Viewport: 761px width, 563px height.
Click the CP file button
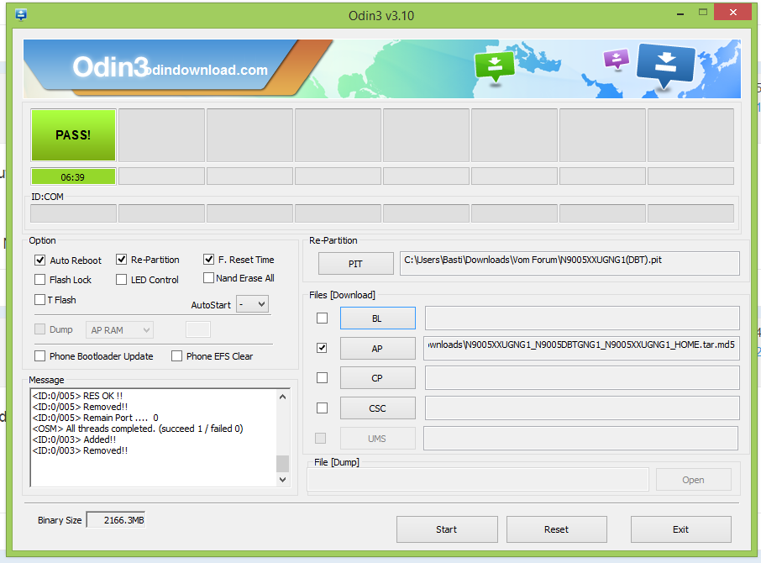(378, 378)
